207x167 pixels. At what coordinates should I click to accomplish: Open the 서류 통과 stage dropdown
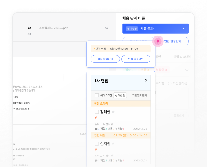coord(155,28)
